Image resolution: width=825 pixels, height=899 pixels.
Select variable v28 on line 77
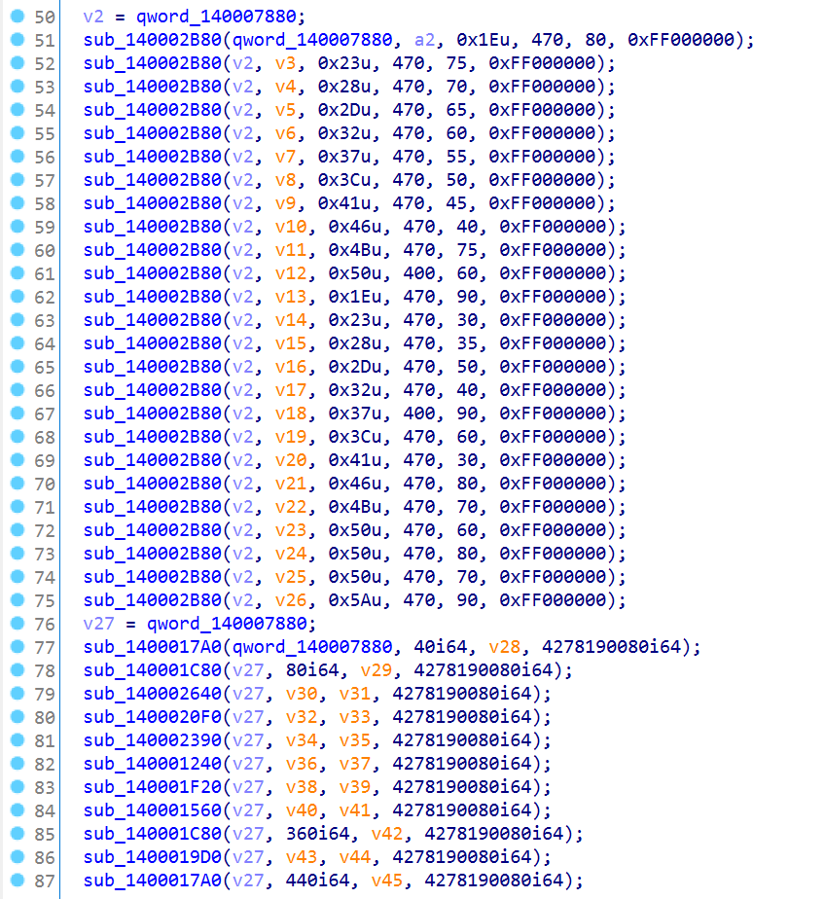click(x=505, y=647)
